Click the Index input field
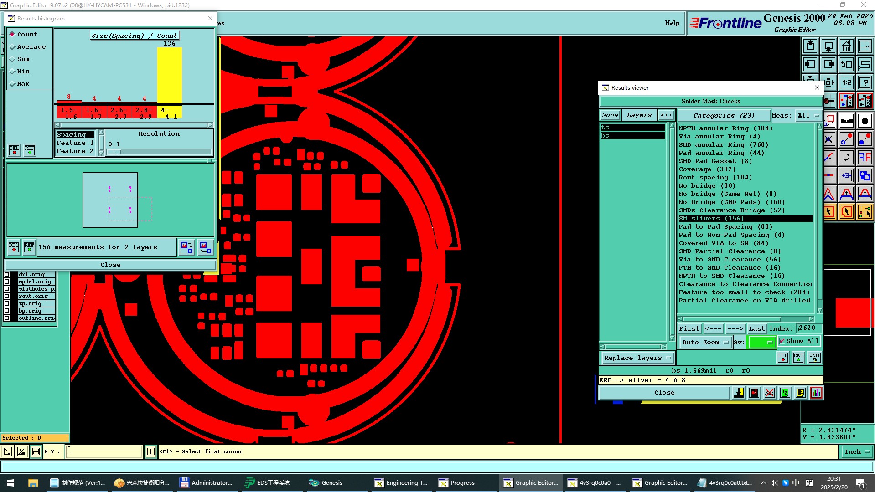875x492 pixels. coord(809,328)
